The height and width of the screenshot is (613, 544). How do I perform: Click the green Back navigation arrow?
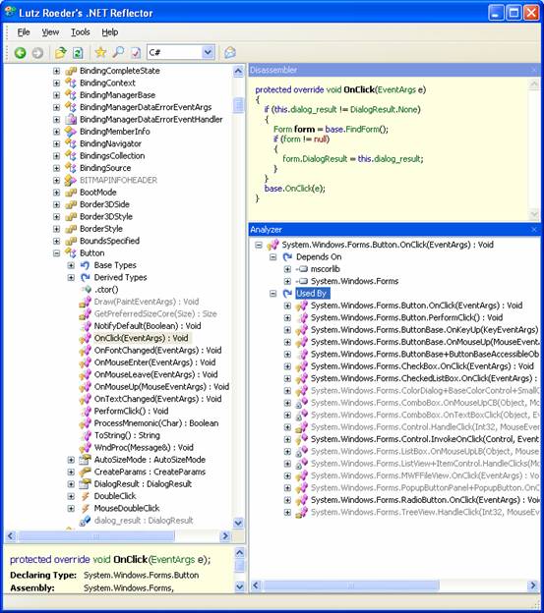[20, 52]
